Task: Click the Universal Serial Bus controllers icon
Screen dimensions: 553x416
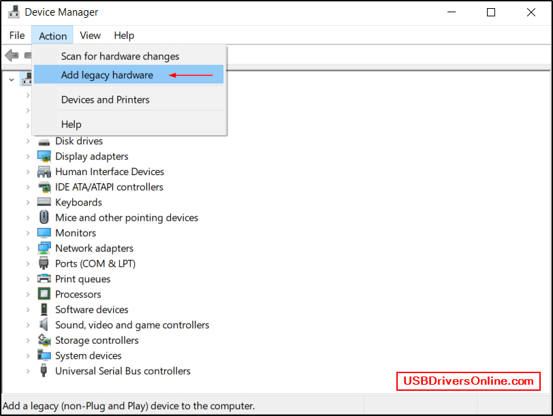Action: pyautogui.click(x=44, y=371)
